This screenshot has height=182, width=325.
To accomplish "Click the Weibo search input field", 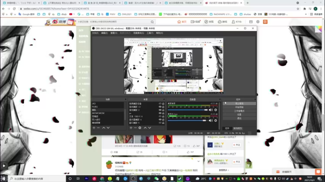I will pyautogui.click(x=114, y=22).
